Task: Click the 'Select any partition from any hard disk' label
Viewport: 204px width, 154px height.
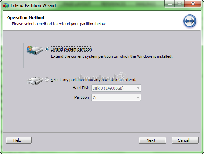Action: [x=94, y=80]
